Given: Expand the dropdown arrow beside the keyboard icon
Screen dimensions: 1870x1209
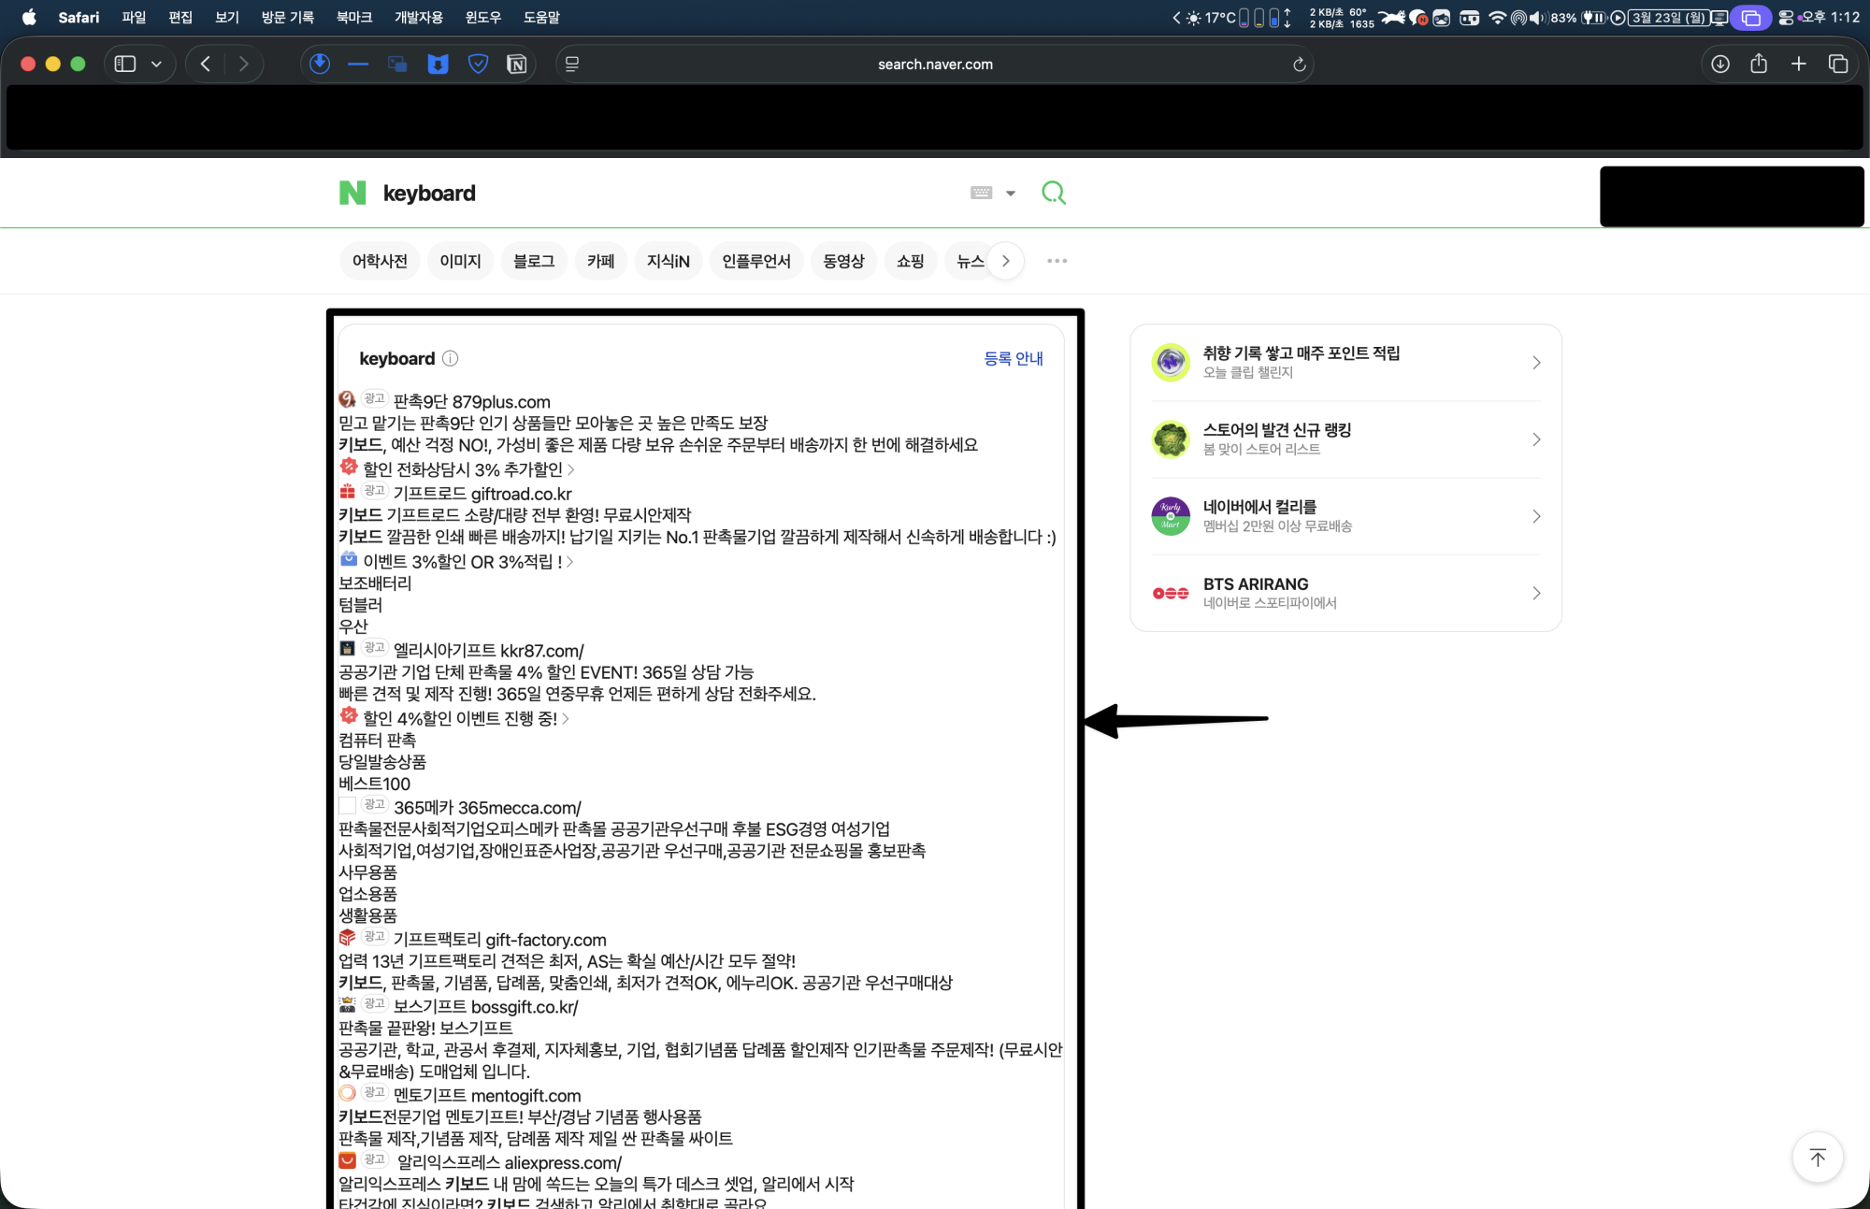Looking at the screenshot, I should tap(1011, 194).
